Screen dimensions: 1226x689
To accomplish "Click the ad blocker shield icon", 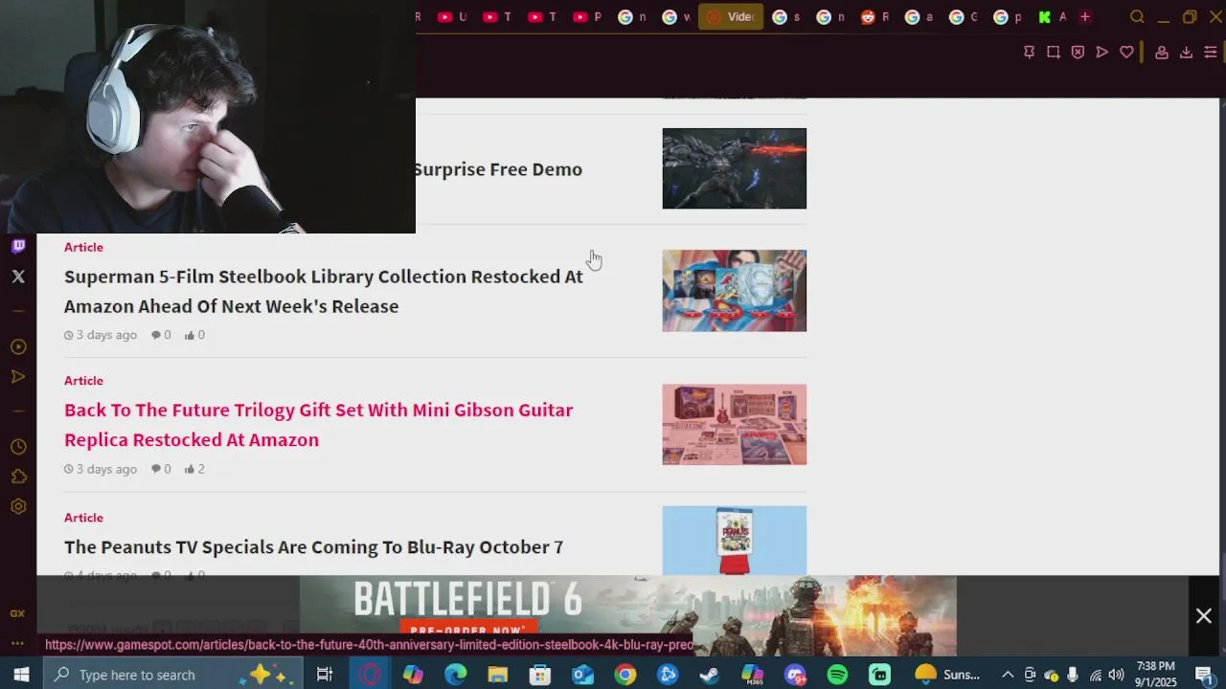I will point(1078,52).
